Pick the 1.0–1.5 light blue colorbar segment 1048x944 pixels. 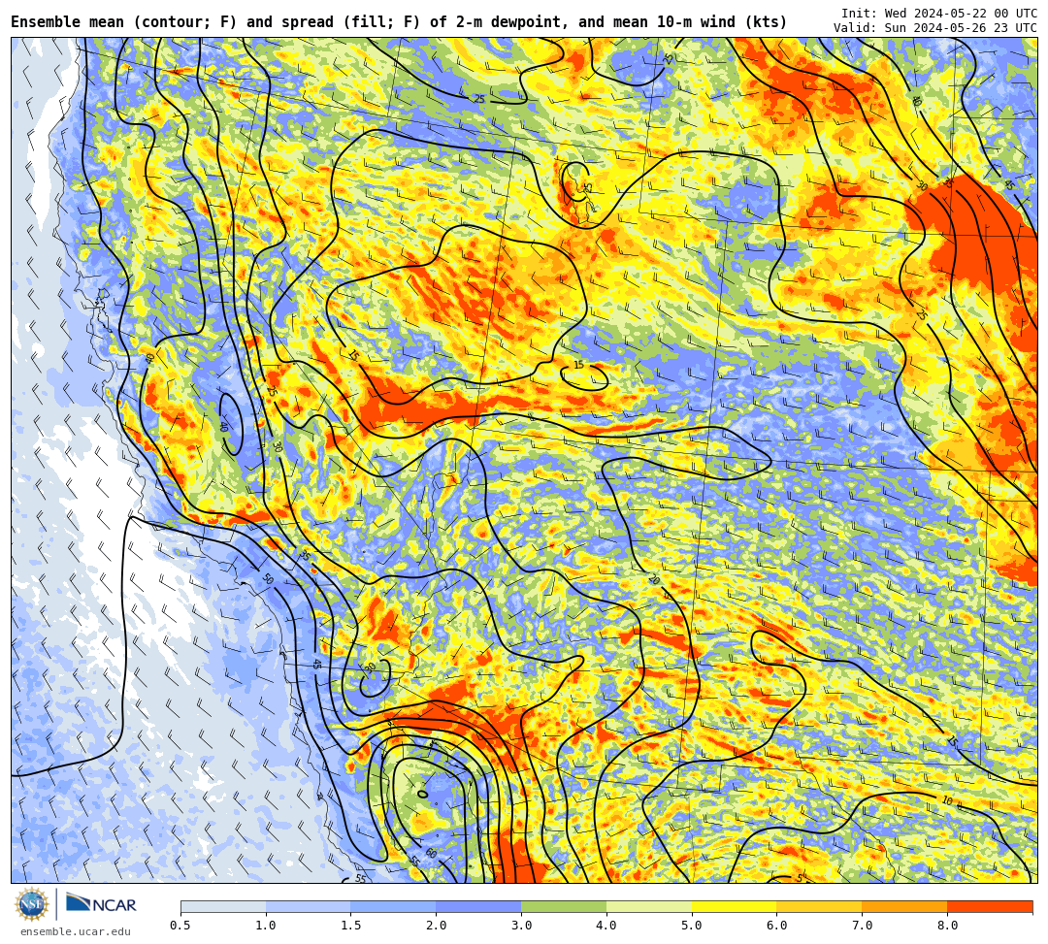click(309, 906)
